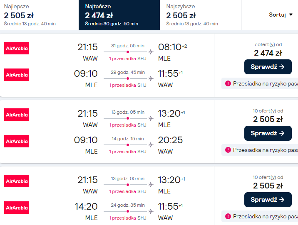Screen dimensions: 298x225
Task: Open the Sortuj dropdown
Action: [281, 15]
